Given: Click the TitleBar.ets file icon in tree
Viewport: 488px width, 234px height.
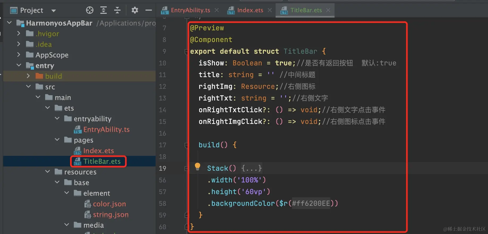Looking at the screenshot, I should 78,161.
